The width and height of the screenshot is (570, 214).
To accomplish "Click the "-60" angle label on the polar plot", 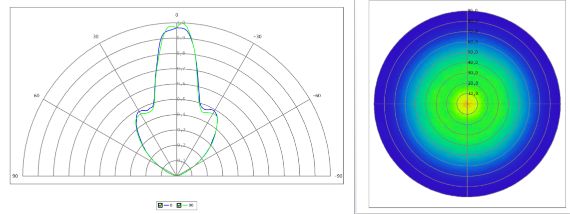I will tap(317, 96).
